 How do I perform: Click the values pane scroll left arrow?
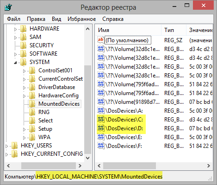click(99, 166)
